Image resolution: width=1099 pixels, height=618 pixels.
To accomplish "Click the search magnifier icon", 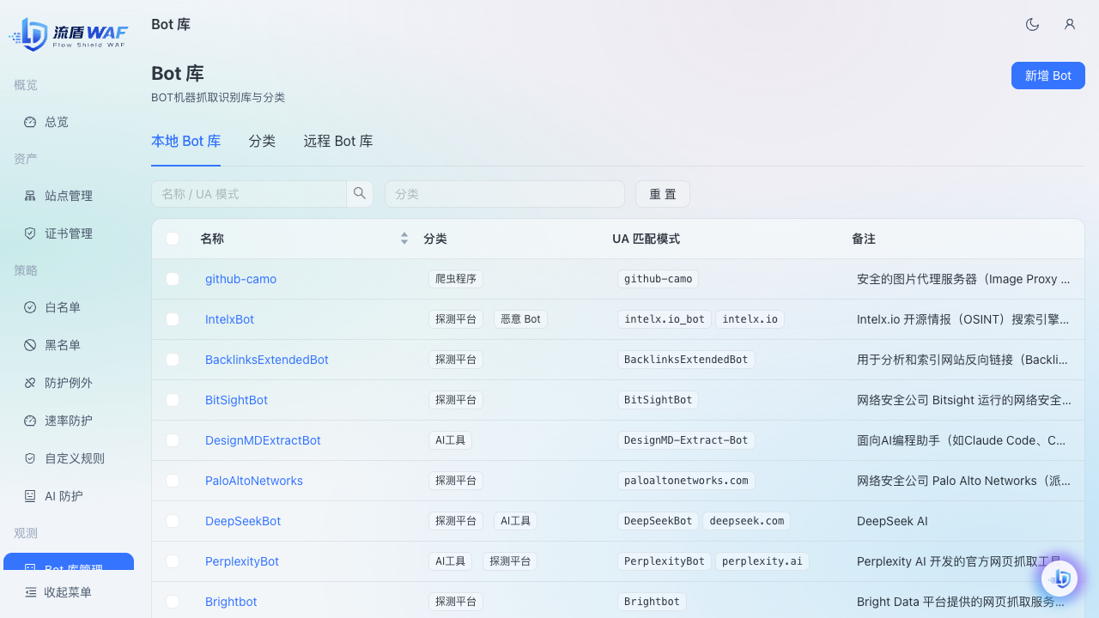I will (x=360, y=194).
